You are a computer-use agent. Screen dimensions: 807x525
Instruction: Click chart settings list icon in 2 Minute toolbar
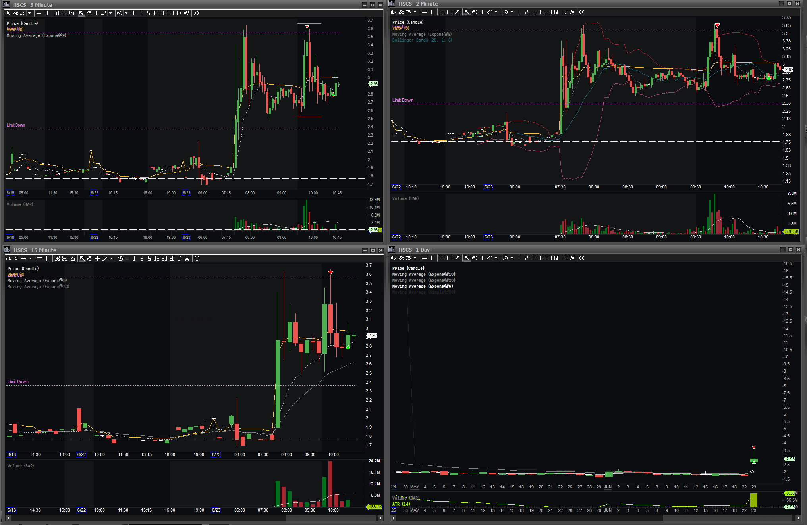click(408, 12)
